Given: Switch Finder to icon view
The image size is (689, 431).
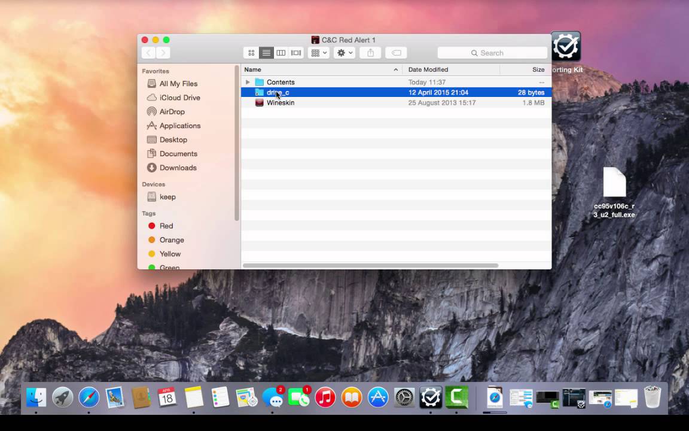Looking at the screenshot, I should (251, 53).
